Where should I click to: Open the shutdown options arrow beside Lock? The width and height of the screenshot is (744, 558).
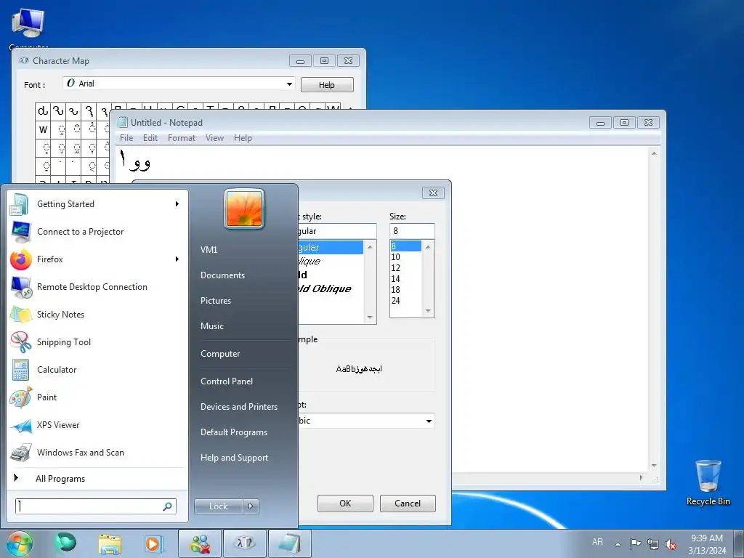pos(251,506)
